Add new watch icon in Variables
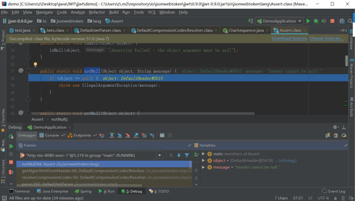The image size is (355, 201). pos(196,154)
